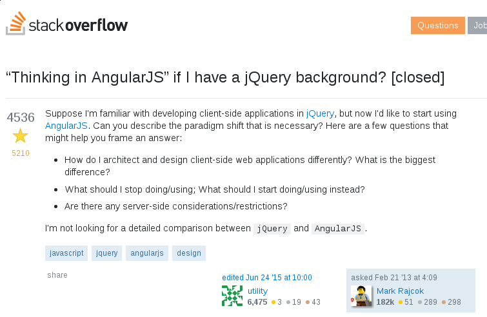Open utility's user profile
This screenshot has height=317, width=487.
click(x=257, y=291)
